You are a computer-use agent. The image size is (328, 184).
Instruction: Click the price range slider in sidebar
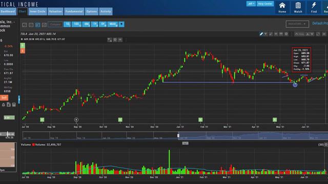pyautogui.click(x=7, y=134)
